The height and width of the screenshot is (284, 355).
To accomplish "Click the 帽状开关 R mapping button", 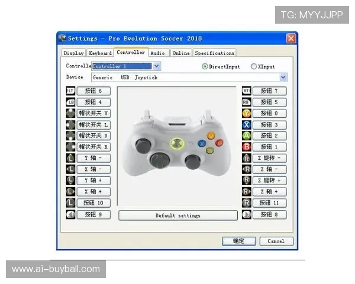I will (x=93, y=147).
